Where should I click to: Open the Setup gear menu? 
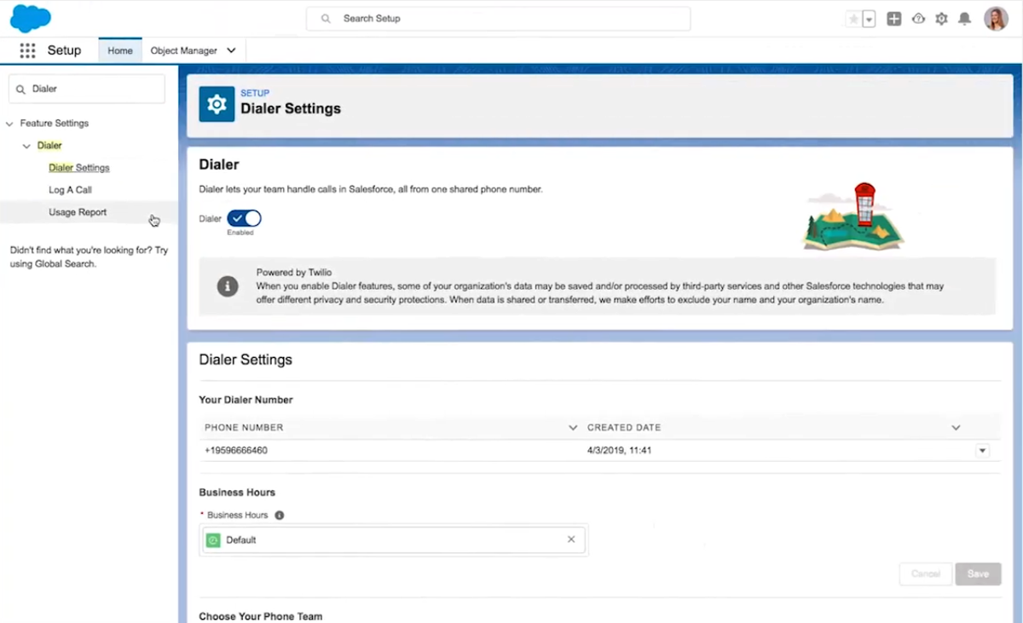[941, 19]
